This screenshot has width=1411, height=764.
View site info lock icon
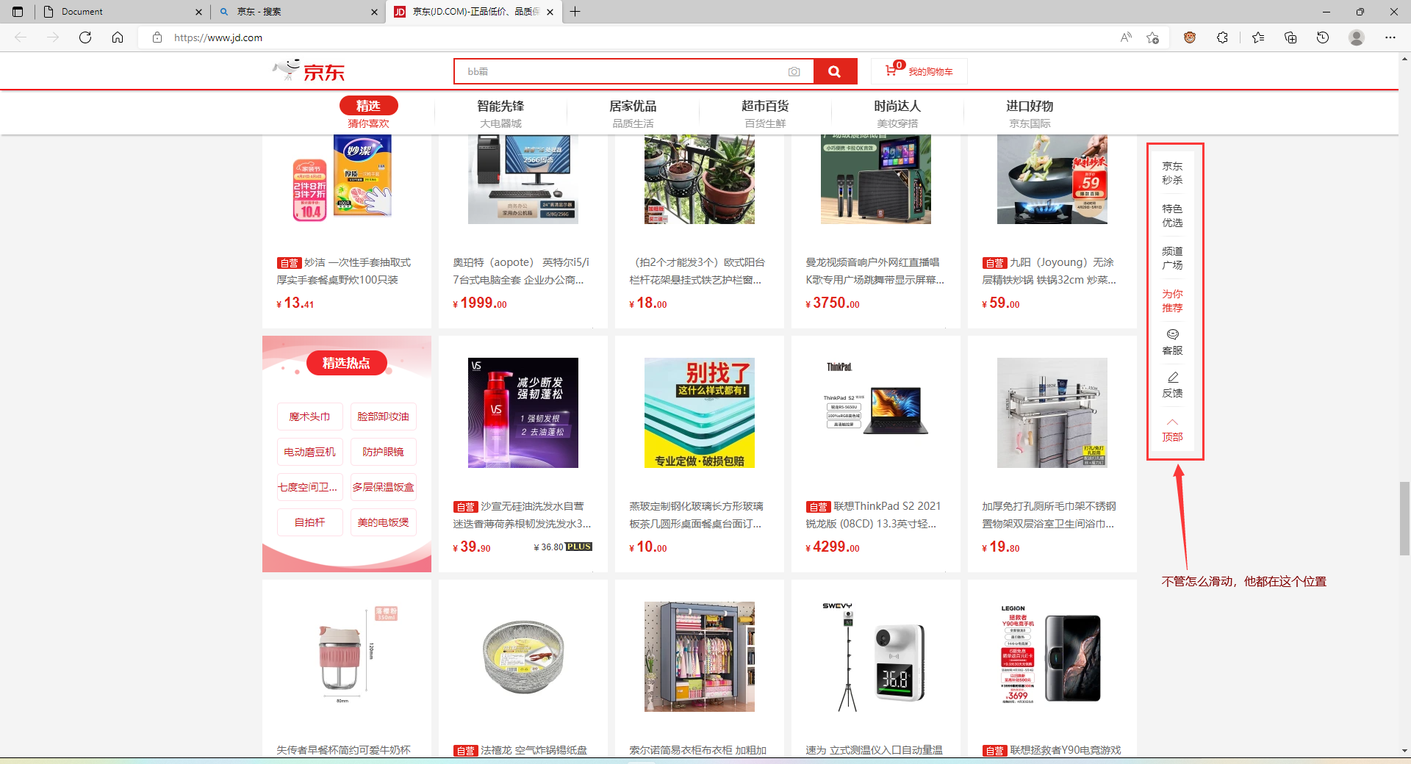157,37
